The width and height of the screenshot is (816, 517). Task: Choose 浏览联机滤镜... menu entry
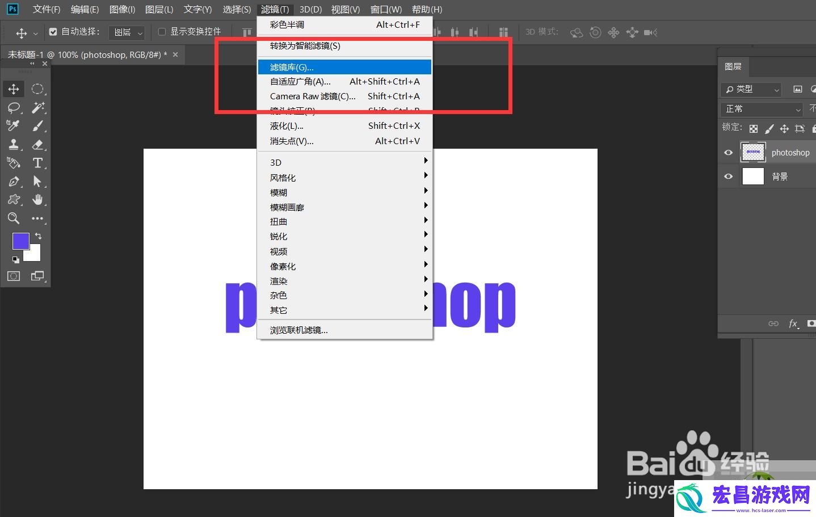[x=344, y=330]
